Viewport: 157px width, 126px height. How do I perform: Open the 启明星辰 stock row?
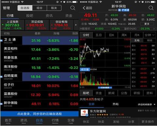[39, 77]
